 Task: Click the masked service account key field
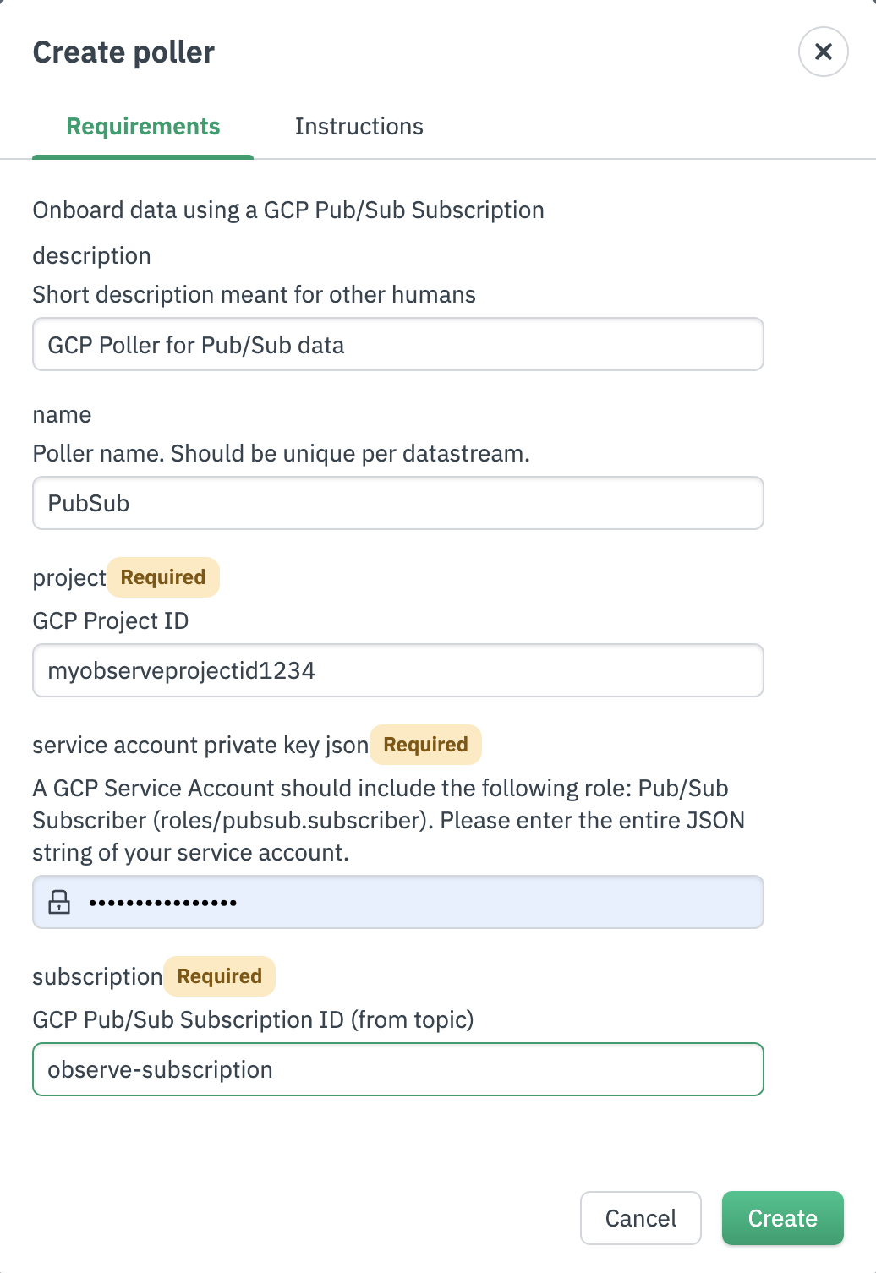(423, 902)
